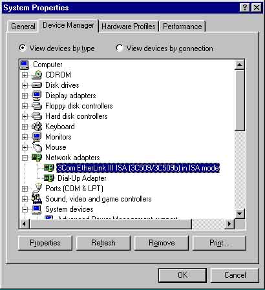Select the CDROM drive icon

[x=37, y=75]
